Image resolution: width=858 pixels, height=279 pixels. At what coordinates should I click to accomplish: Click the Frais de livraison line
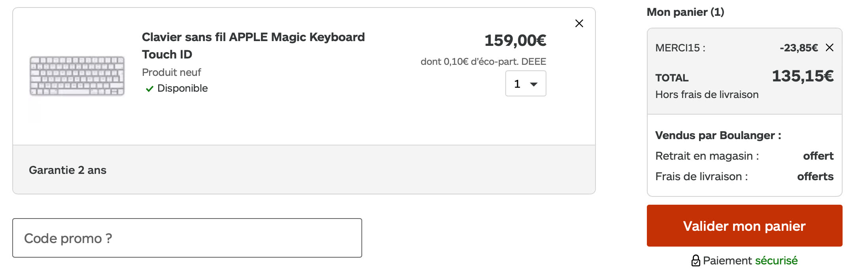point(701,177)
